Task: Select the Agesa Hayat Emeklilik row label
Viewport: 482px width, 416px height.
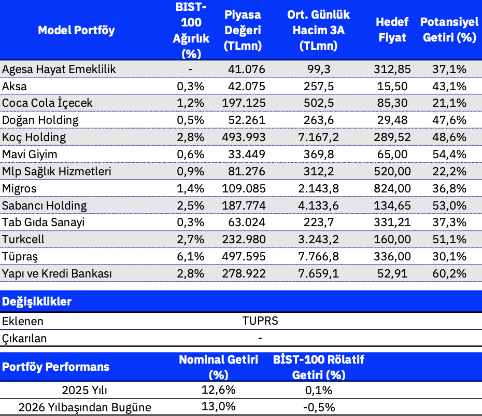Action: click(x=59, y=69)
